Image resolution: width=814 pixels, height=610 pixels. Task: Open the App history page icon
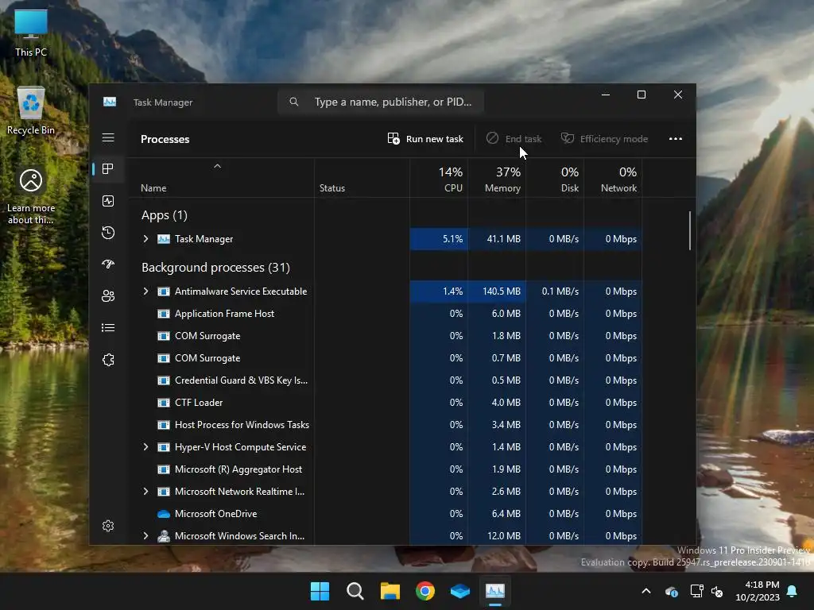coord(108,233)
